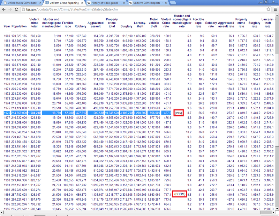Close the United States Crime Rates tab
This screenshot has height=216, width=279.
pos(40,3)
